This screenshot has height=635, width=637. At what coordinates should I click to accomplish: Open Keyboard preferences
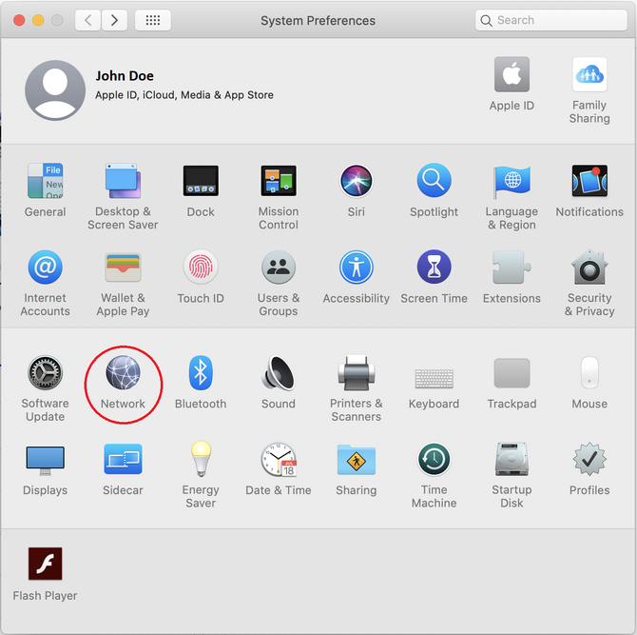pos(434,379)
